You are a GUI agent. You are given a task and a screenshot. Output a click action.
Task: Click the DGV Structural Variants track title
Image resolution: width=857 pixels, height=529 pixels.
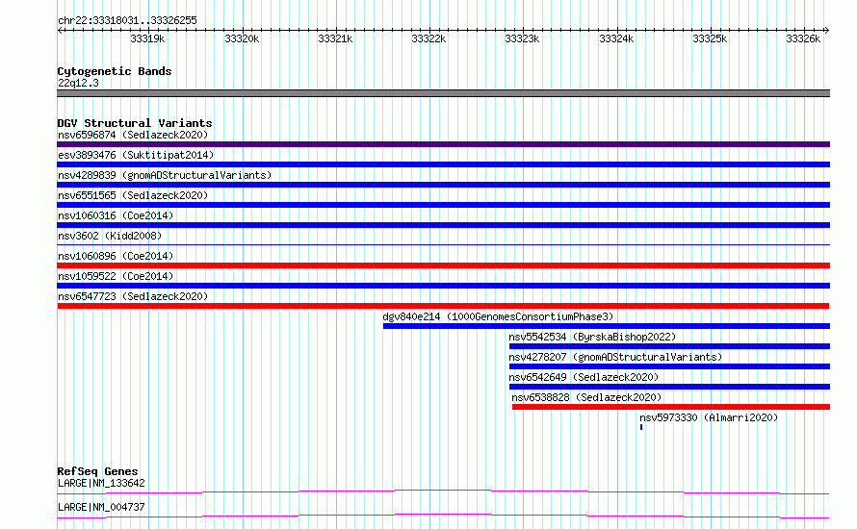[x=135, y=123]
